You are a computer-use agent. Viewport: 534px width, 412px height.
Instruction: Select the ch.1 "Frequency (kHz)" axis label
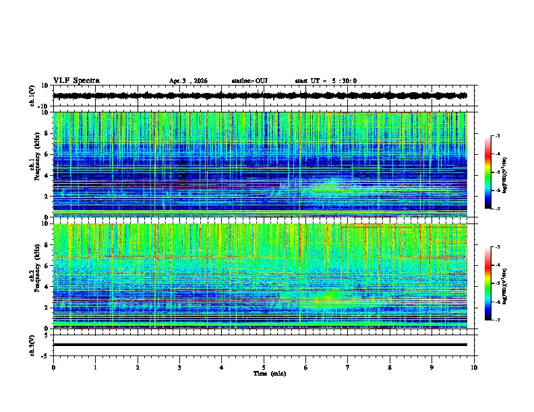click(x=37, y=157)
